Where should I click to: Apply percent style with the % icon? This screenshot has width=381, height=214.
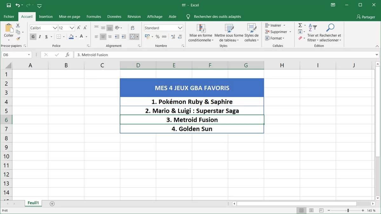click(157, 37)
